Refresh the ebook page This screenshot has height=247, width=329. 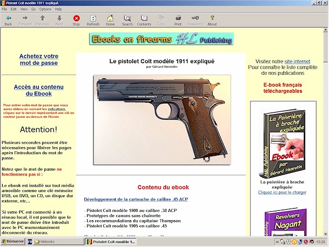coord(93,18)
